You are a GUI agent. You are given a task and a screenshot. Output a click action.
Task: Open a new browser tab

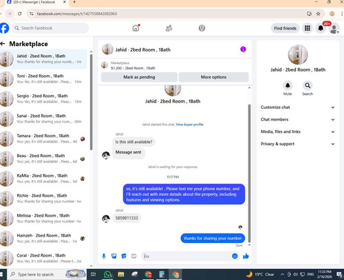coord(74,2)
